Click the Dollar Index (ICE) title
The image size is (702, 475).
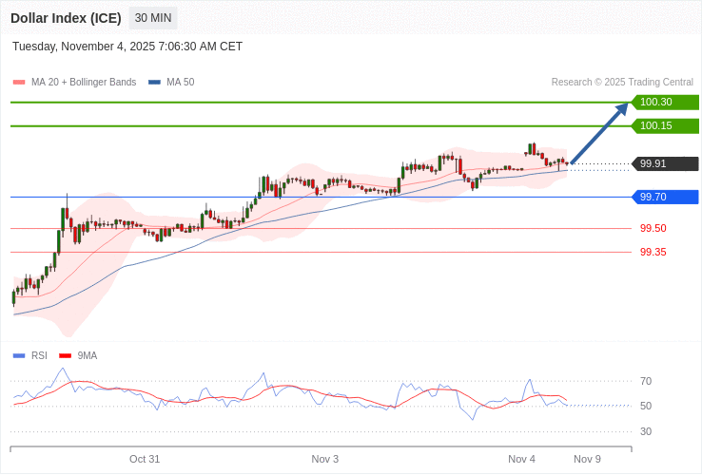coord(66,18)
